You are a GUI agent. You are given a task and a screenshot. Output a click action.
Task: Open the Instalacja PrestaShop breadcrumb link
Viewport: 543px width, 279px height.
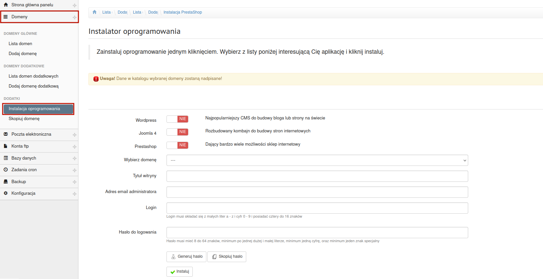point(182,12)
